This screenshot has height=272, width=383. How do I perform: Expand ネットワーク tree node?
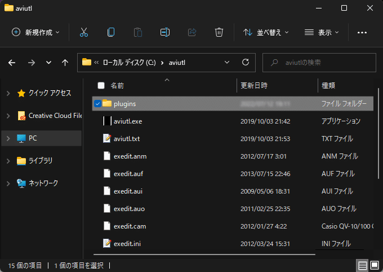[8, 183]
